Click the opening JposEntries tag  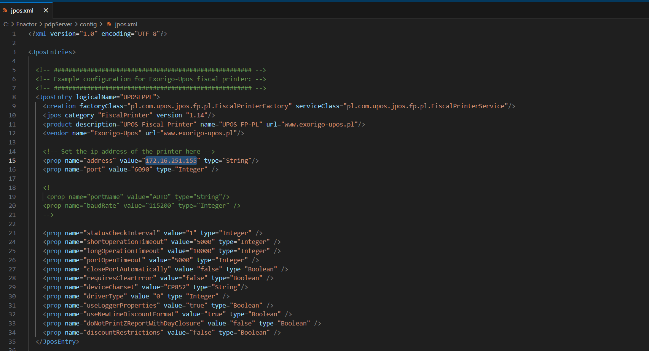coord(52,52)
